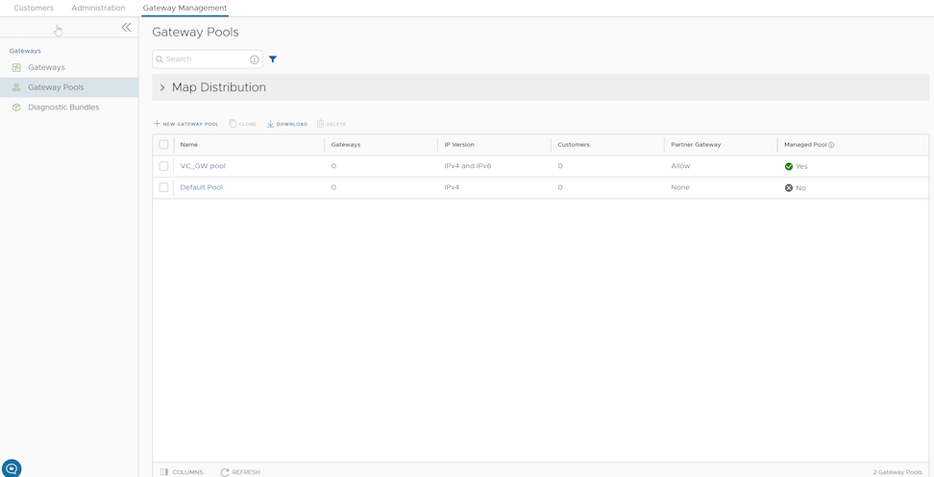Click New Gateway Pool button
934x477 pixels.
pyautogui.click(x=186, y=124)
